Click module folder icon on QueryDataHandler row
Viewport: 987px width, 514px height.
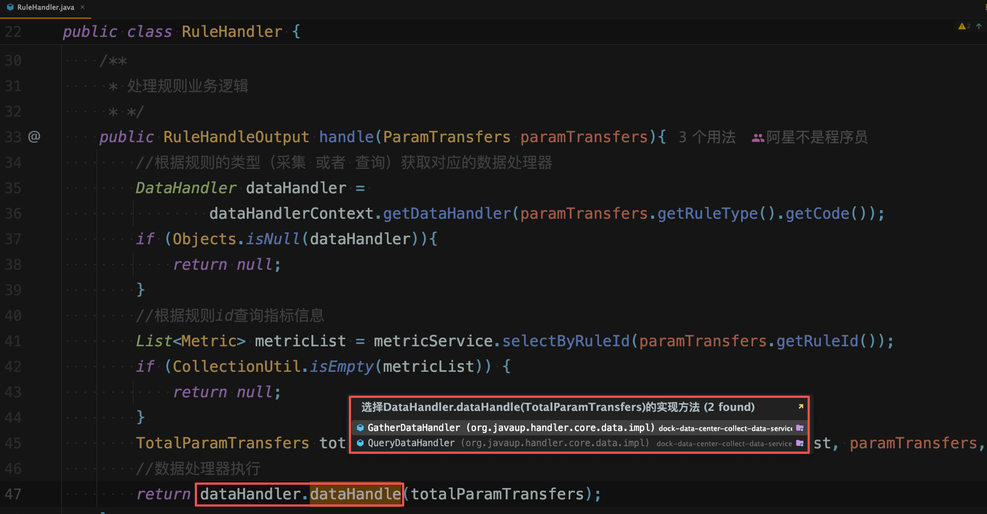799,443
